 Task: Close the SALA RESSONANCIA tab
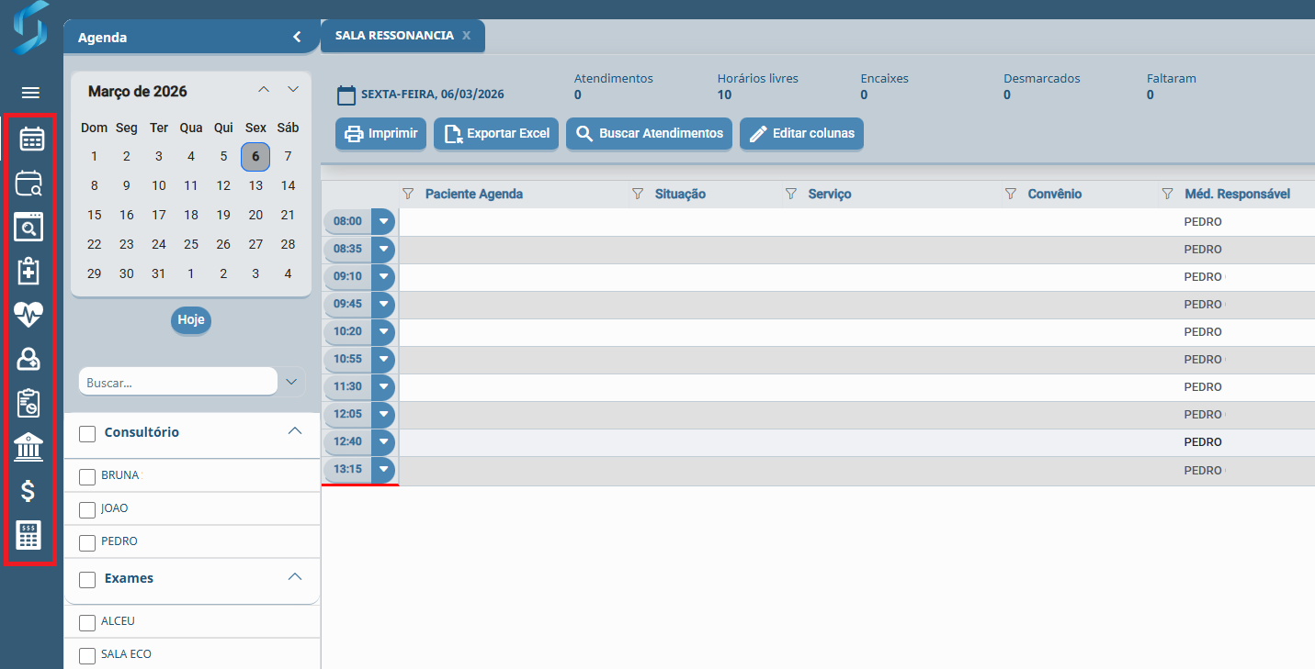(x=467, y=36)
